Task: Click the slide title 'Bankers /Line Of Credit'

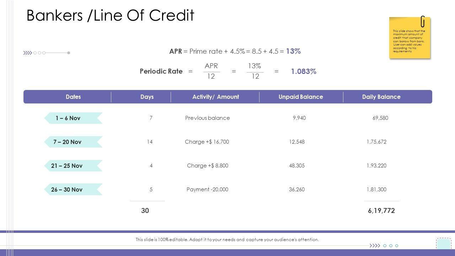Action: click(x=110, y=16)
